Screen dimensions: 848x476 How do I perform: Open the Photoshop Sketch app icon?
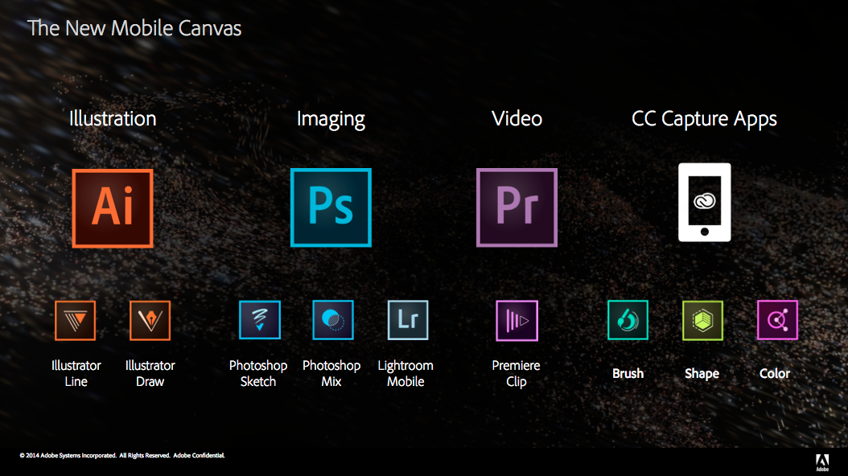coord(260,320)
